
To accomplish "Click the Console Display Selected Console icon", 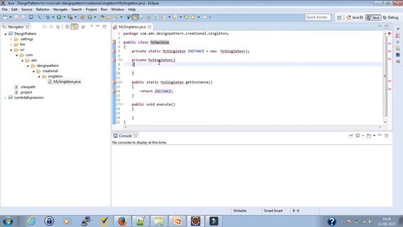I will (x=358, y=136).
